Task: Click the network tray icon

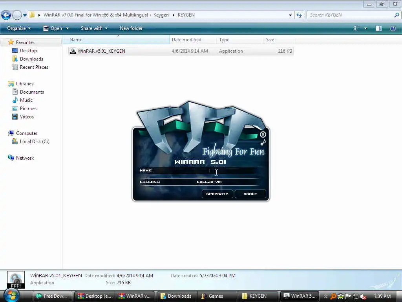Action: click(x=356, y=296)
